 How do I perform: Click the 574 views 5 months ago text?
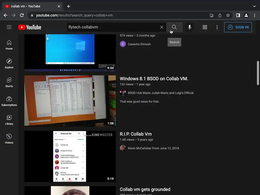(x=137, y=36)
